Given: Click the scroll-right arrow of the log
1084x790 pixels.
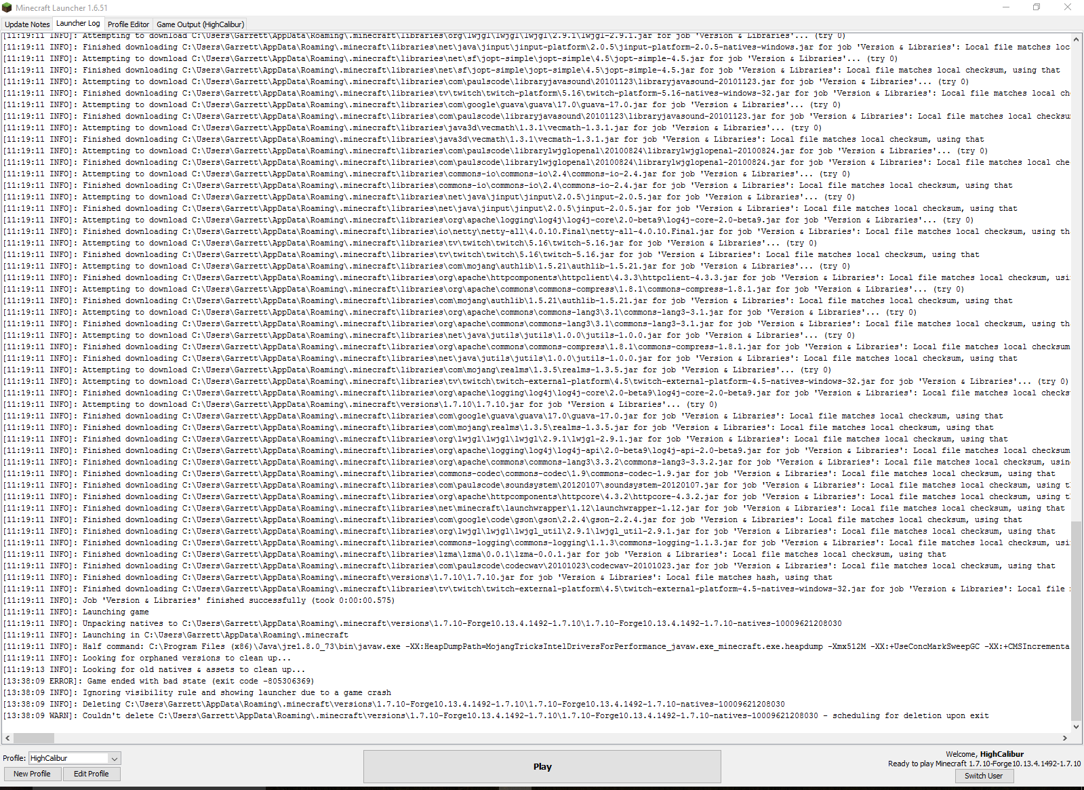Looking at the screenshot, I should pos(1065,738).
